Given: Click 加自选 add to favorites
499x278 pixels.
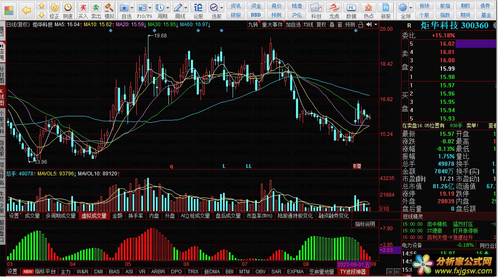Looking at the screenshot, I should click(x=293, y=25).
